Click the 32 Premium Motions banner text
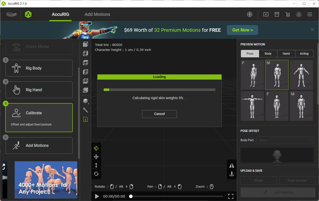The height and width of the screenshot is (201, 319). pyautogui.click(x=177, y=30)
